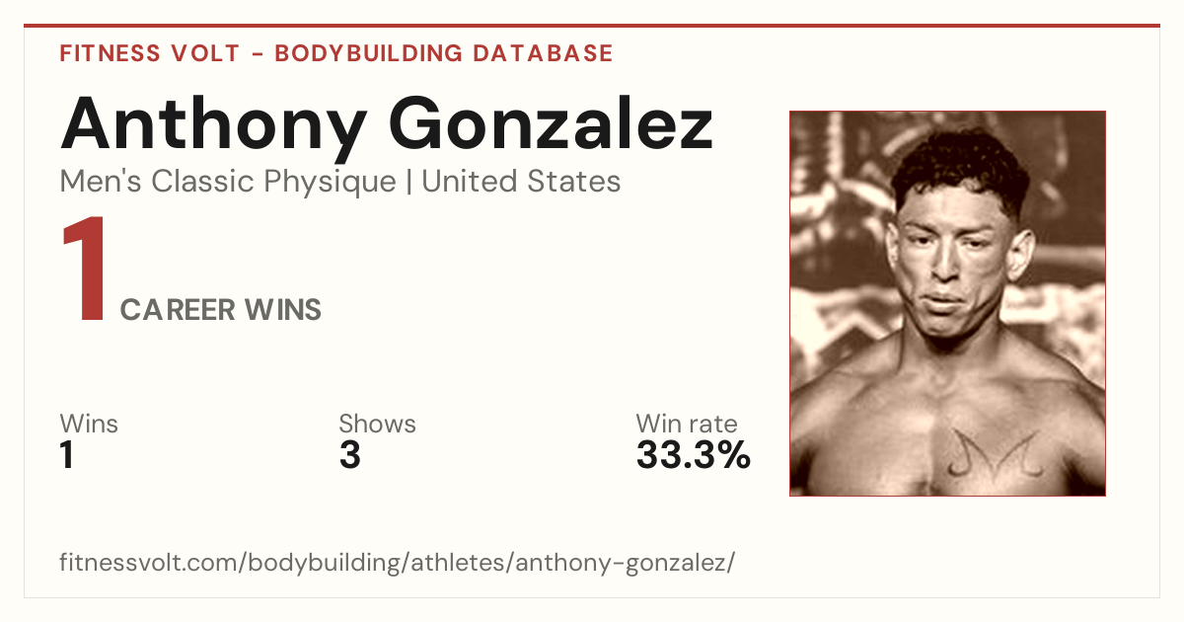Click the word Anthony in the heading
Screen dimensions: 1184x622
pos(213,126)
